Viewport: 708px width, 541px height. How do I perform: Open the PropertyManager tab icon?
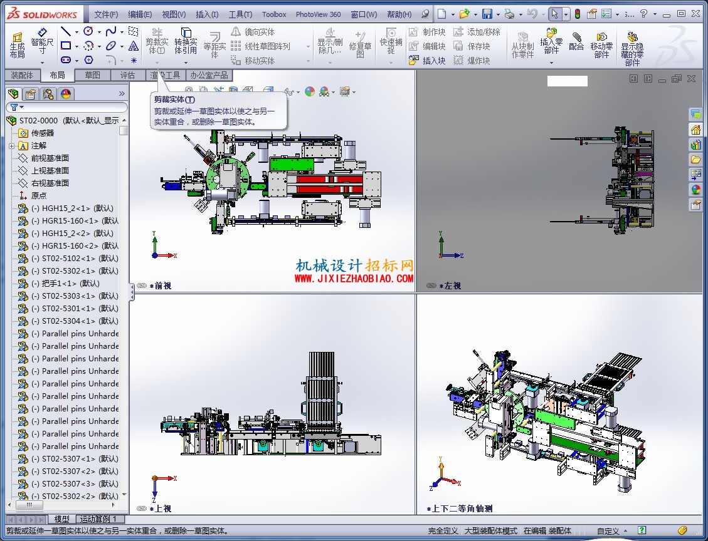point(31,94)
